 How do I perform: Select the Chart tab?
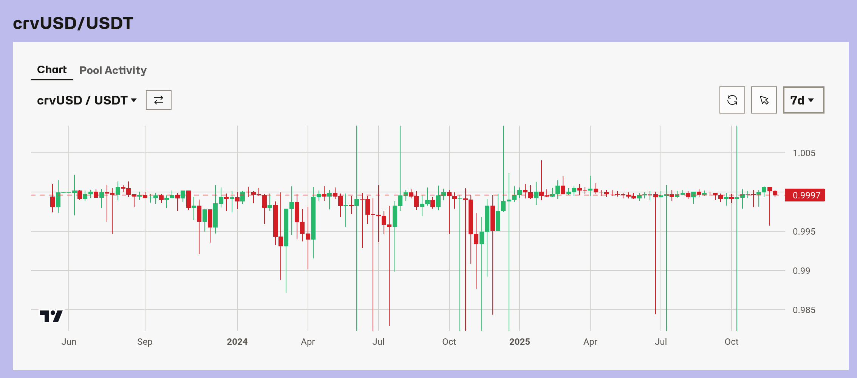click(52, 70)
